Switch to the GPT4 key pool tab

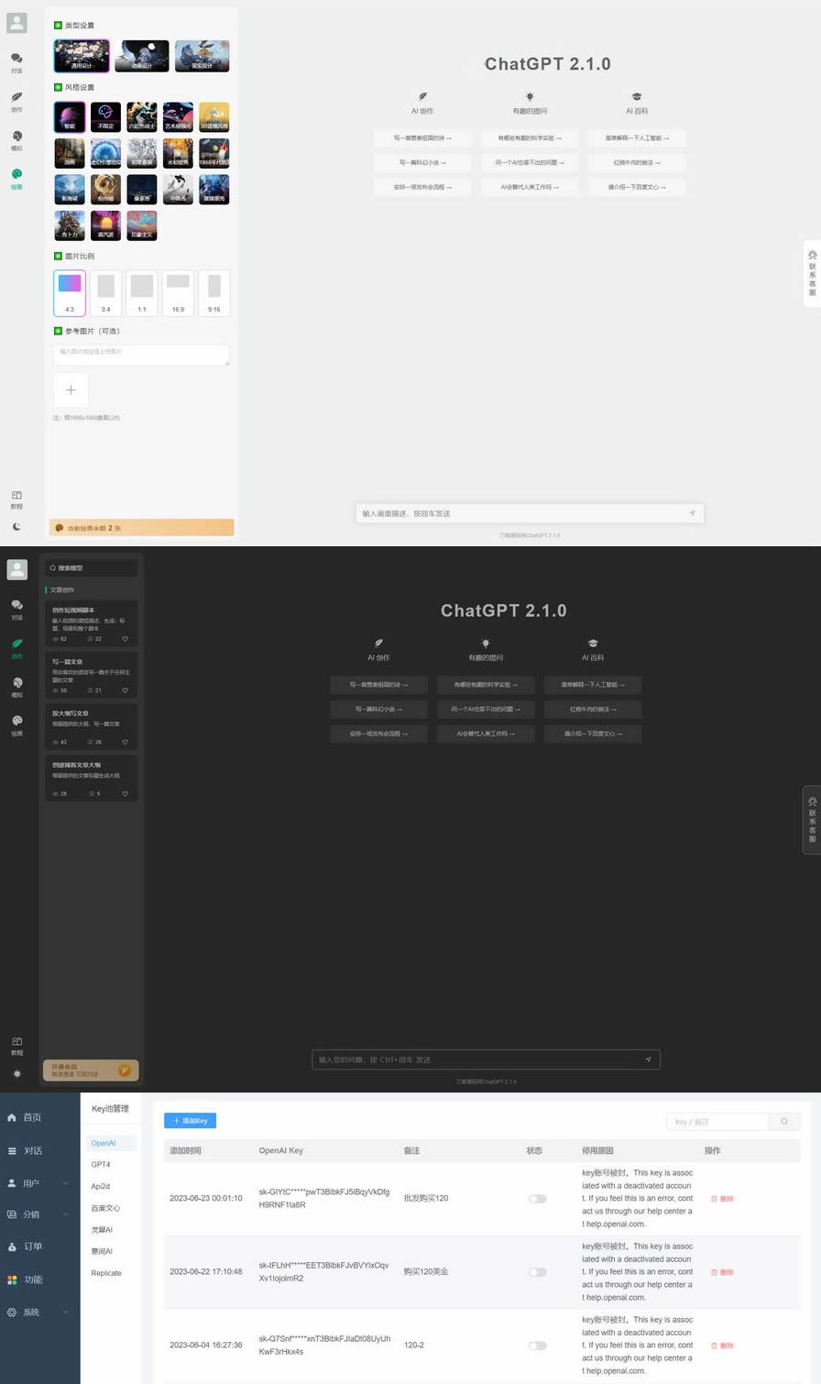101,1165
